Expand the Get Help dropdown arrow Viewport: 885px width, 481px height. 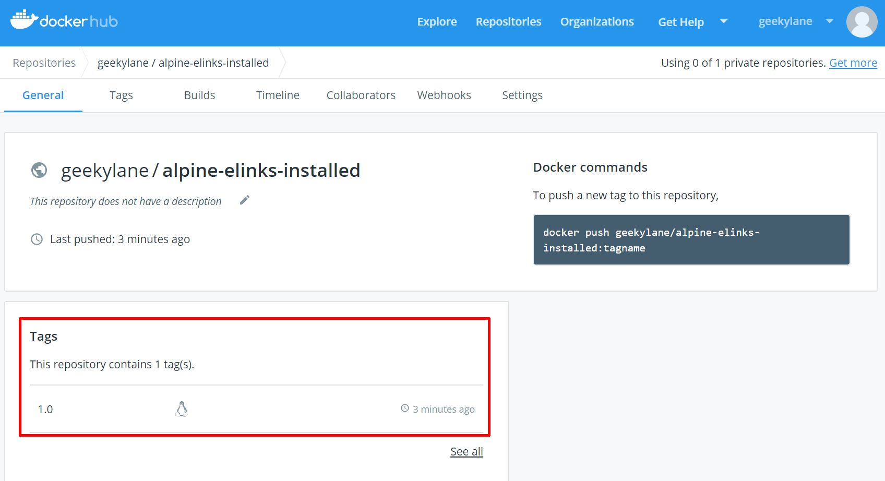pyautogui.click(x=724, y=21)
